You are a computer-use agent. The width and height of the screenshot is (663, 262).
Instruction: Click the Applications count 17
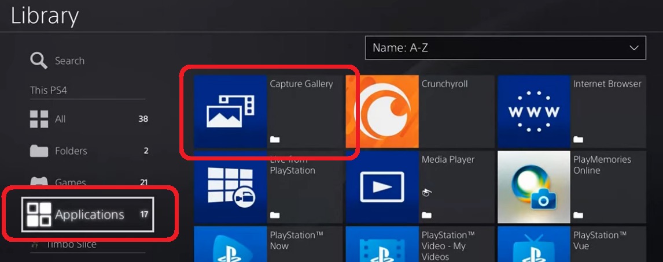pos(144,214)
